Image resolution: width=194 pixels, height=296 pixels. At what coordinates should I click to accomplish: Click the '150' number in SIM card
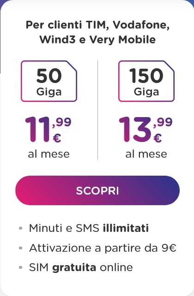[146, 76]
